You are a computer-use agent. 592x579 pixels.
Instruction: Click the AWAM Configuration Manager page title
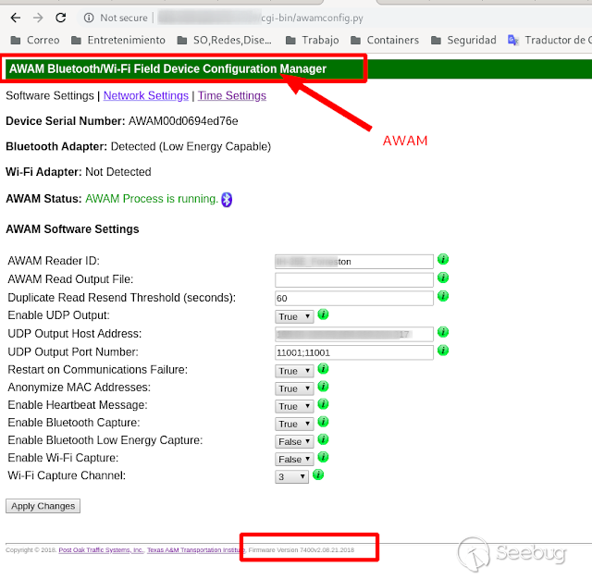(x=167, y=69)
